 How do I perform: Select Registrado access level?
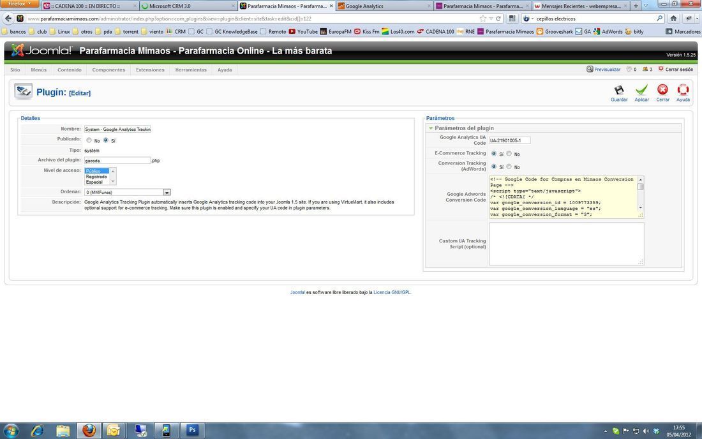(96, 176)
